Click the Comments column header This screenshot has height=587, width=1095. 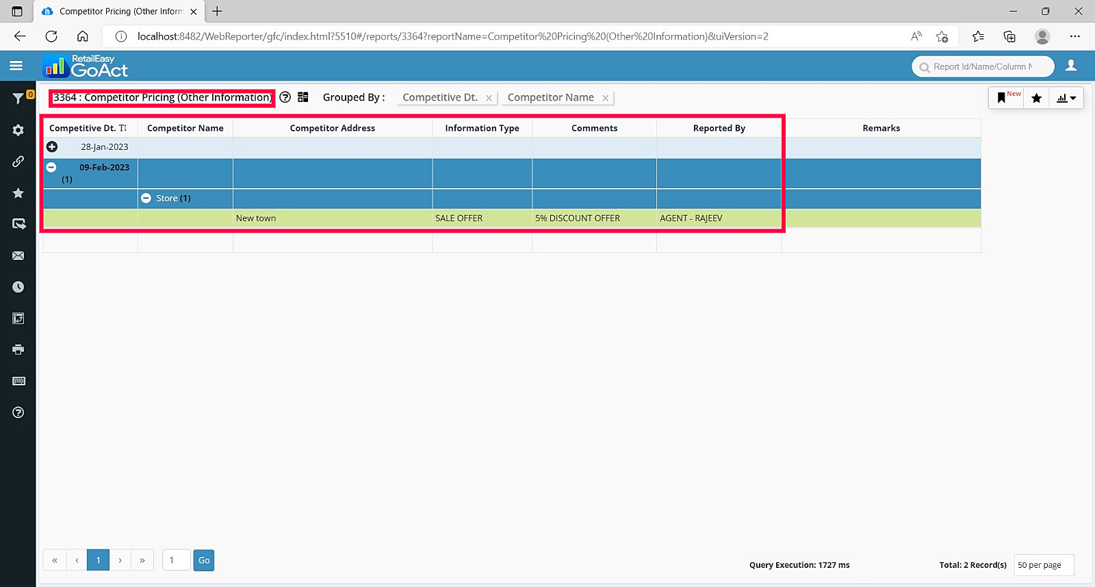point(595,128)
